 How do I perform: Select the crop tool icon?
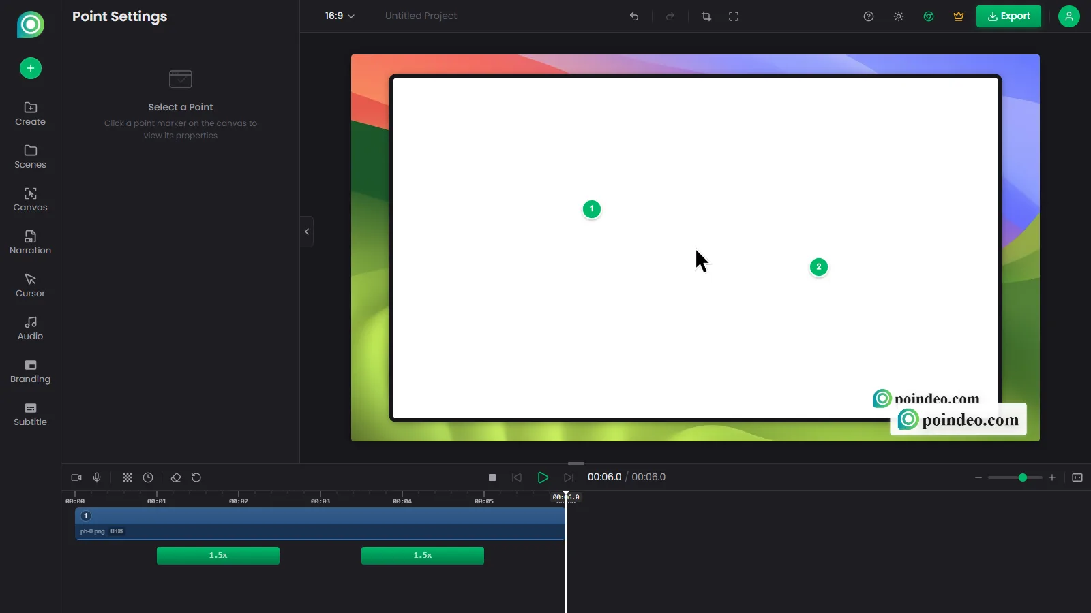pos(706,16)
